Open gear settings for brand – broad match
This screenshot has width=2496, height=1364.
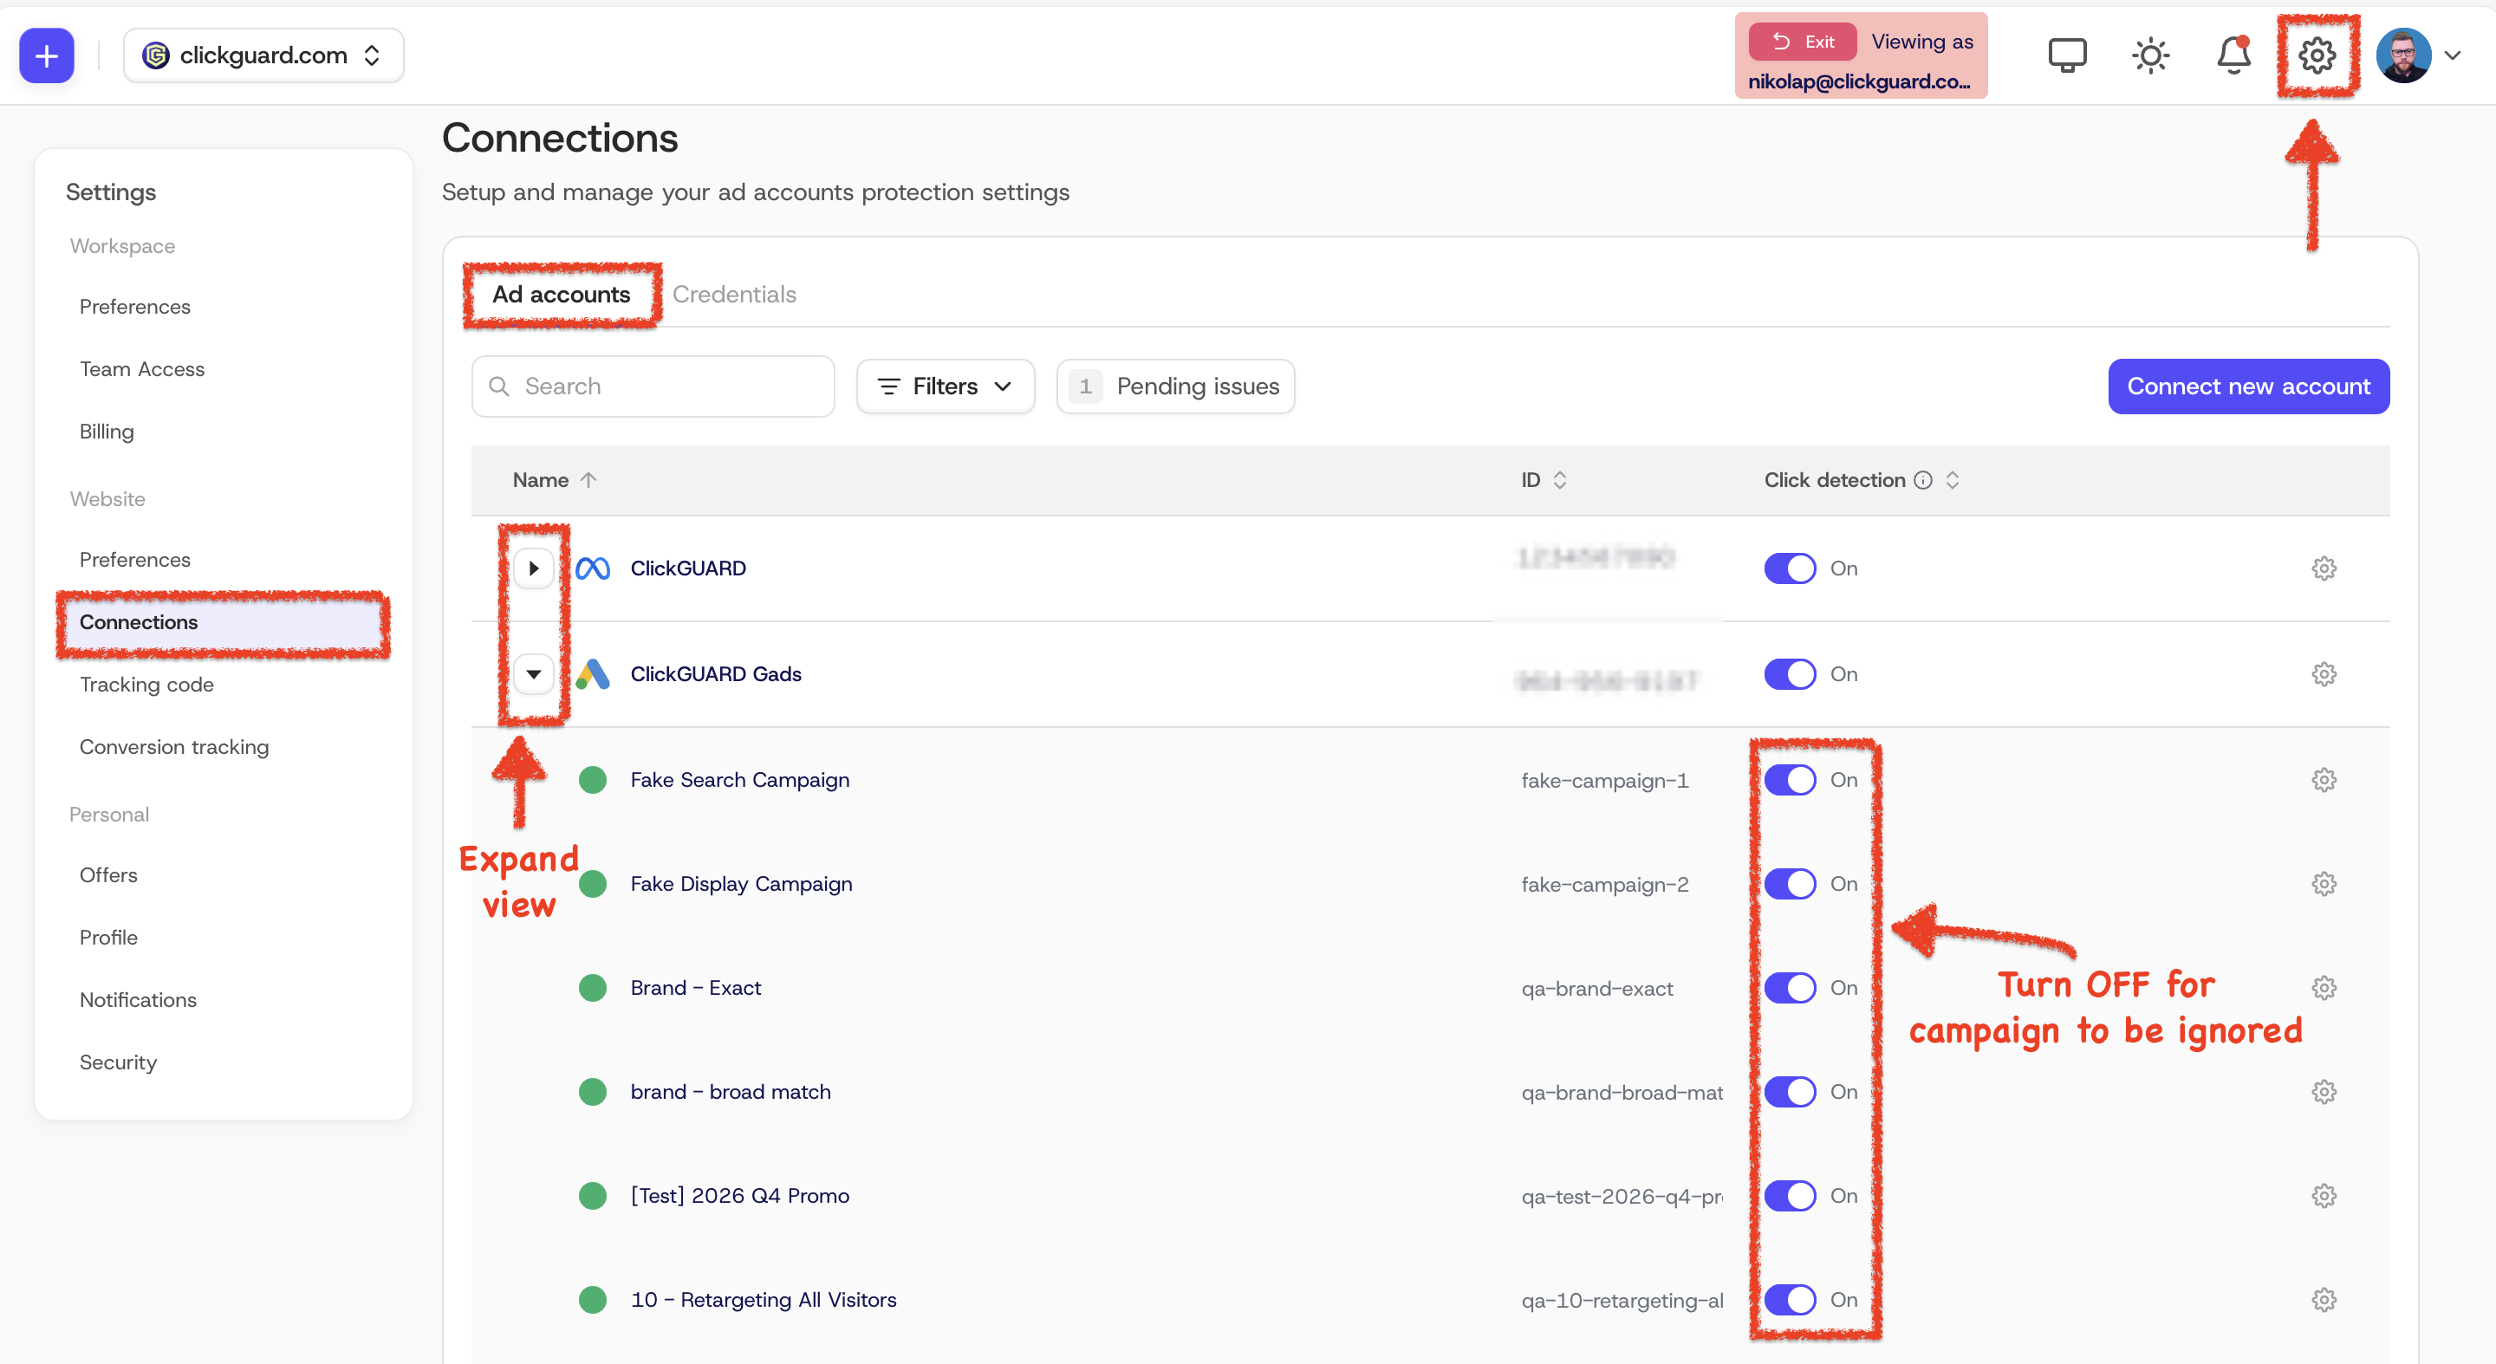tap(2324, 1091)
